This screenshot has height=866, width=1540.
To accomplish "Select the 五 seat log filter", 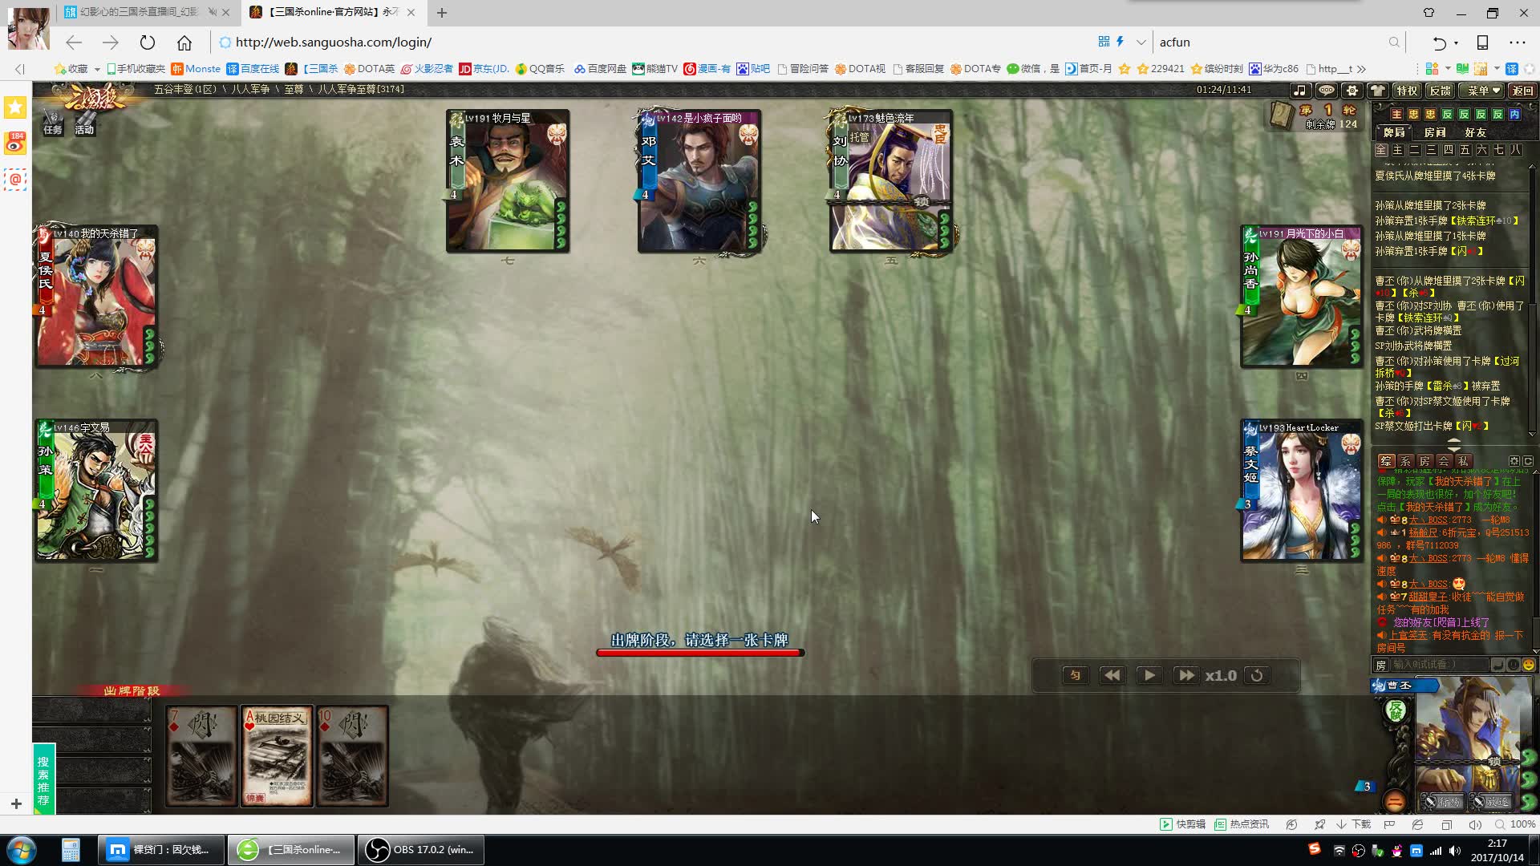I will [x=1465, y=150].
